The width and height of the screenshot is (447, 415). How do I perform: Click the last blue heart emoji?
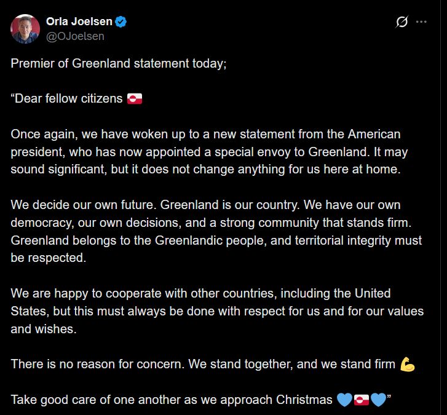click(x=378, y=400)
